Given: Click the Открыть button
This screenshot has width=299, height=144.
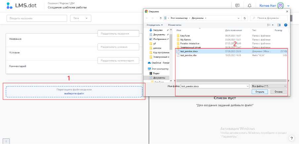Looking at the screenshot, I should [260, 92].
